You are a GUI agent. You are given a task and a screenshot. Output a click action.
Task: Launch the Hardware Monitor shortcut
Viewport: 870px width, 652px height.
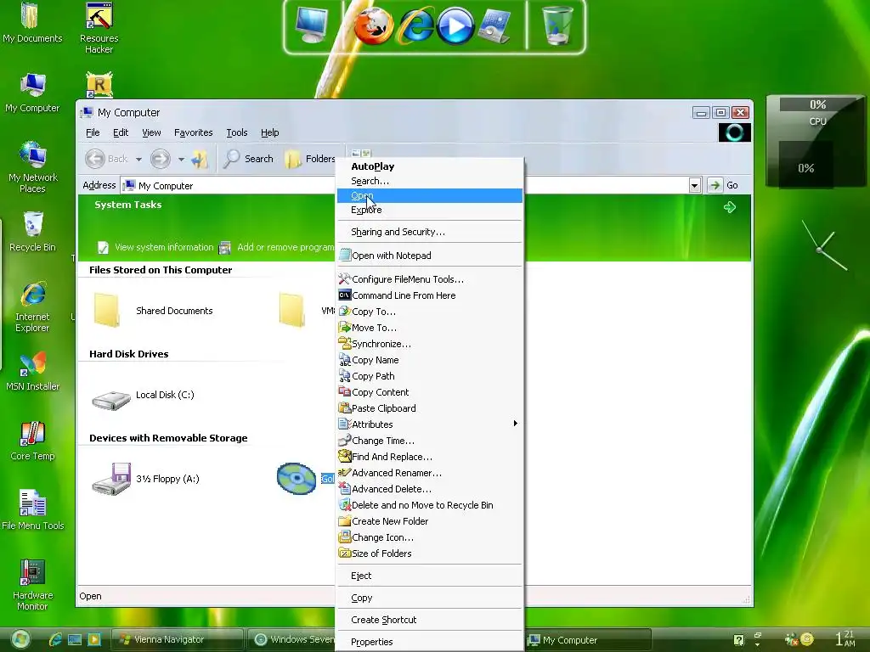pyautogui.click(x=32, y=584)
